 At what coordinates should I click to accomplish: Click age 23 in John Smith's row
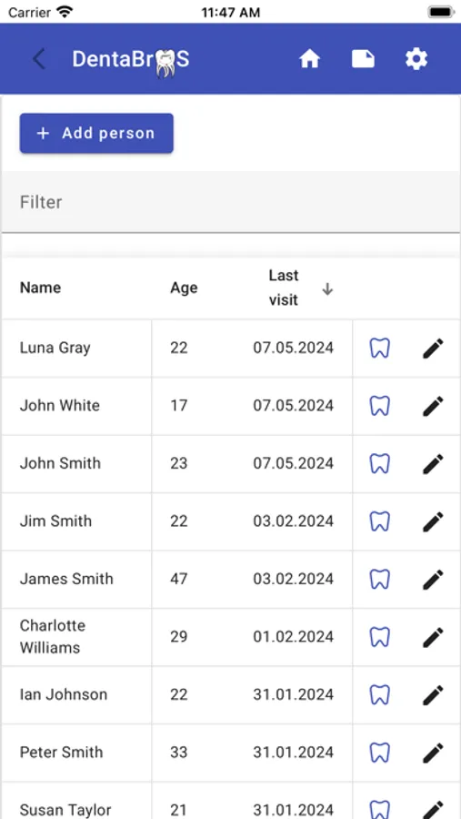pyautogui.click(x=178, y=463)
